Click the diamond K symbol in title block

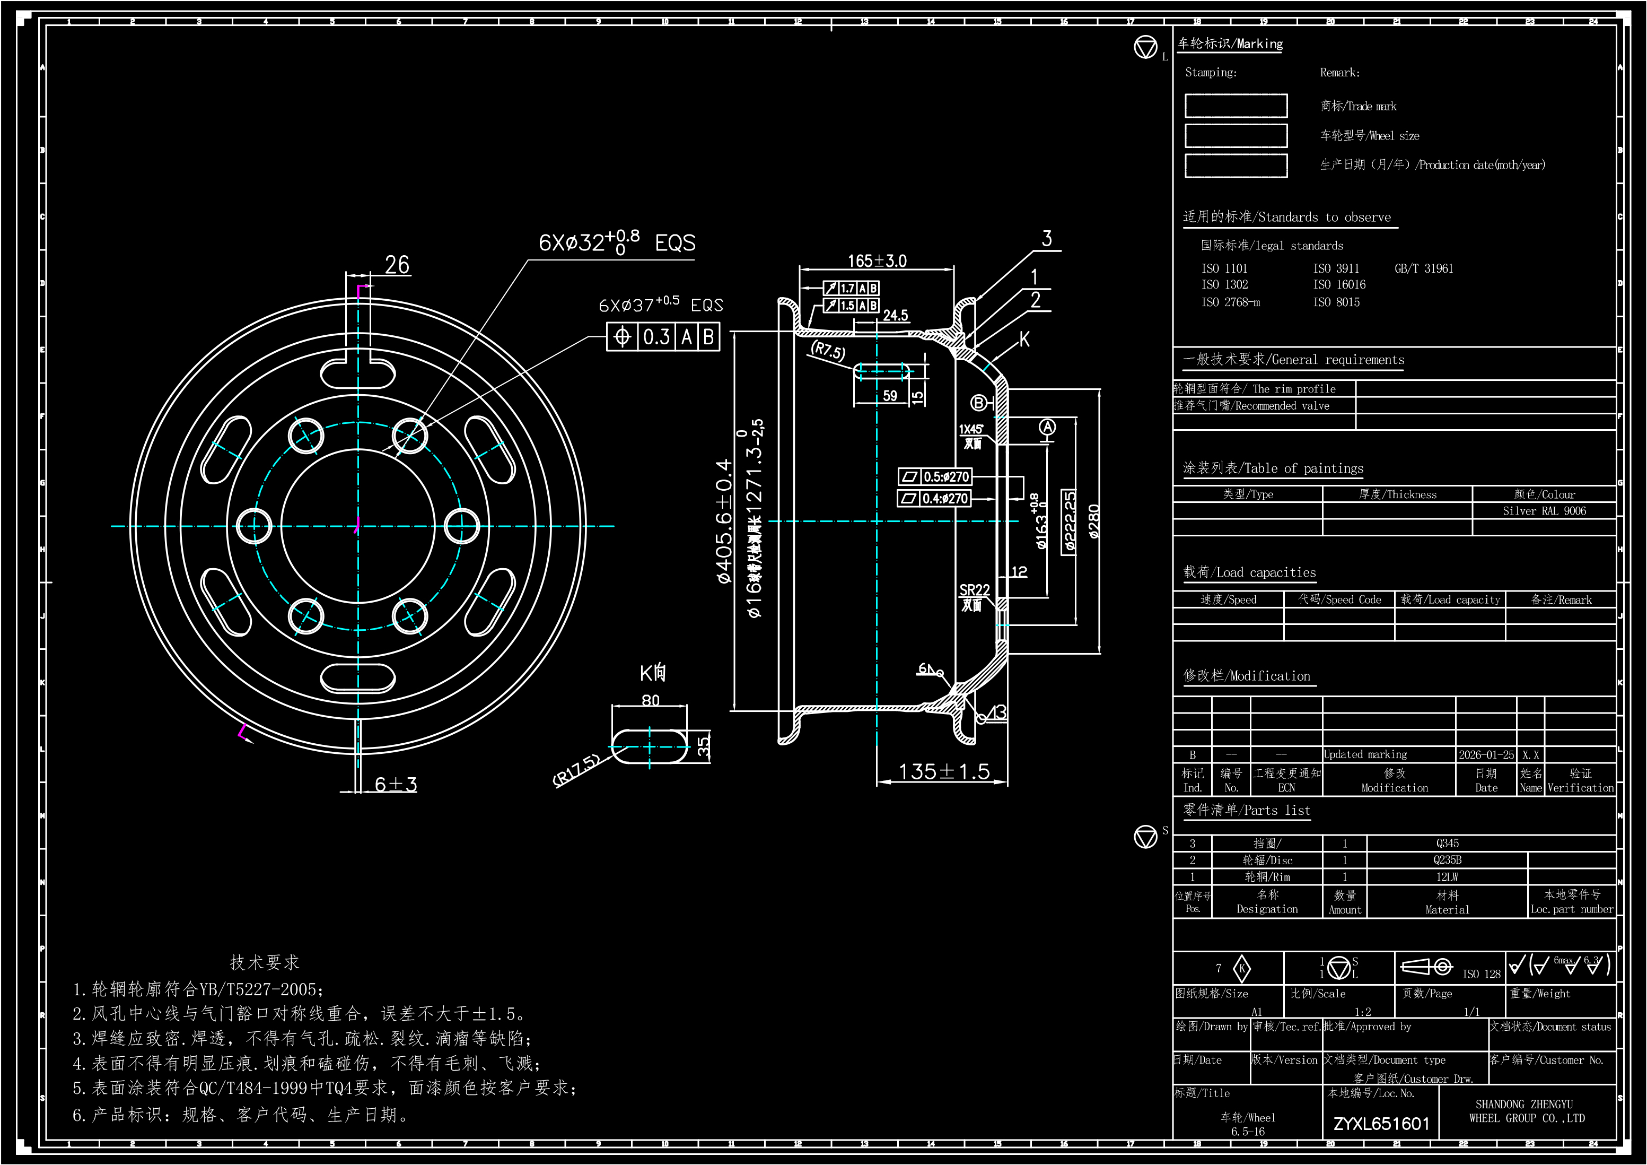pos(1242,968)
